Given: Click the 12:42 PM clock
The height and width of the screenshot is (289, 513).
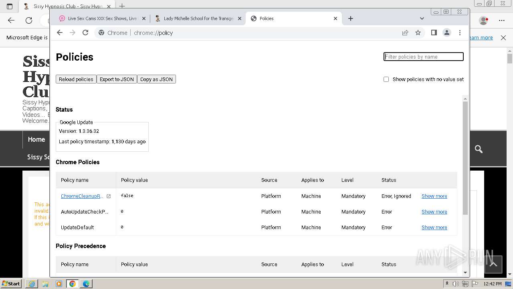Looking at the screenshot, I should coord(493,284).
